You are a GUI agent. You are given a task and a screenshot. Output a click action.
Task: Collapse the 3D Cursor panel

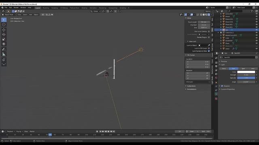[186, 55]
